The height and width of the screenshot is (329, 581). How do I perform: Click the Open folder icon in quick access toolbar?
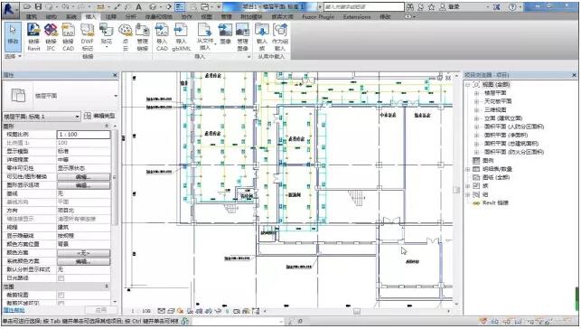(27, 6)
